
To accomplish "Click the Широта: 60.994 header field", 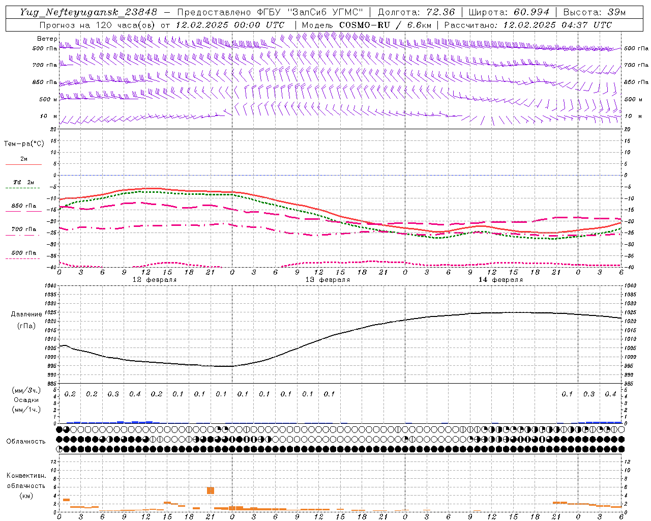I will (509, 12).
